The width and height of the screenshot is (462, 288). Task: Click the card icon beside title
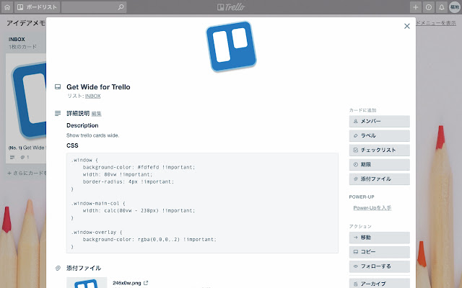pos(58,86)
